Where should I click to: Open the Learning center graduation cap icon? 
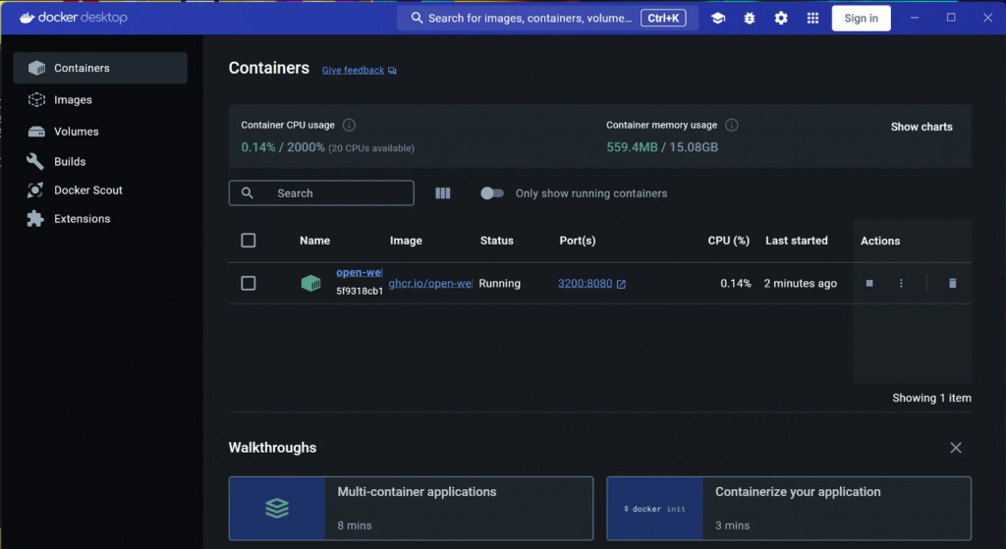[x=718, y=18]
